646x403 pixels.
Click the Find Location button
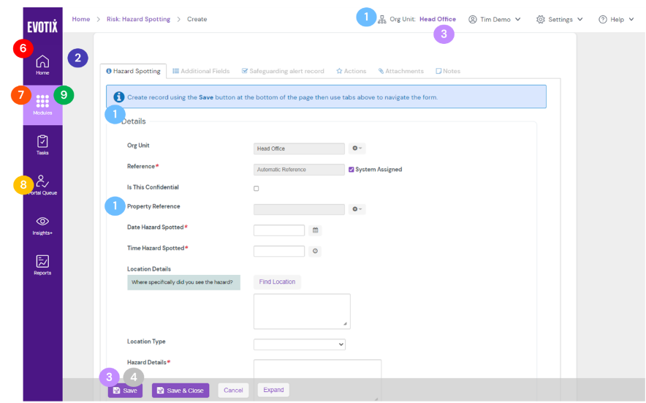point(277,282)
